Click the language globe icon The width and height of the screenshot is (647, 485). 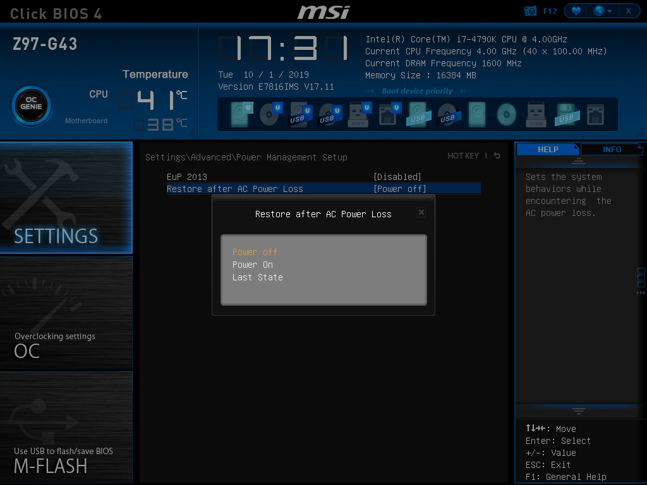pos(598,11)
